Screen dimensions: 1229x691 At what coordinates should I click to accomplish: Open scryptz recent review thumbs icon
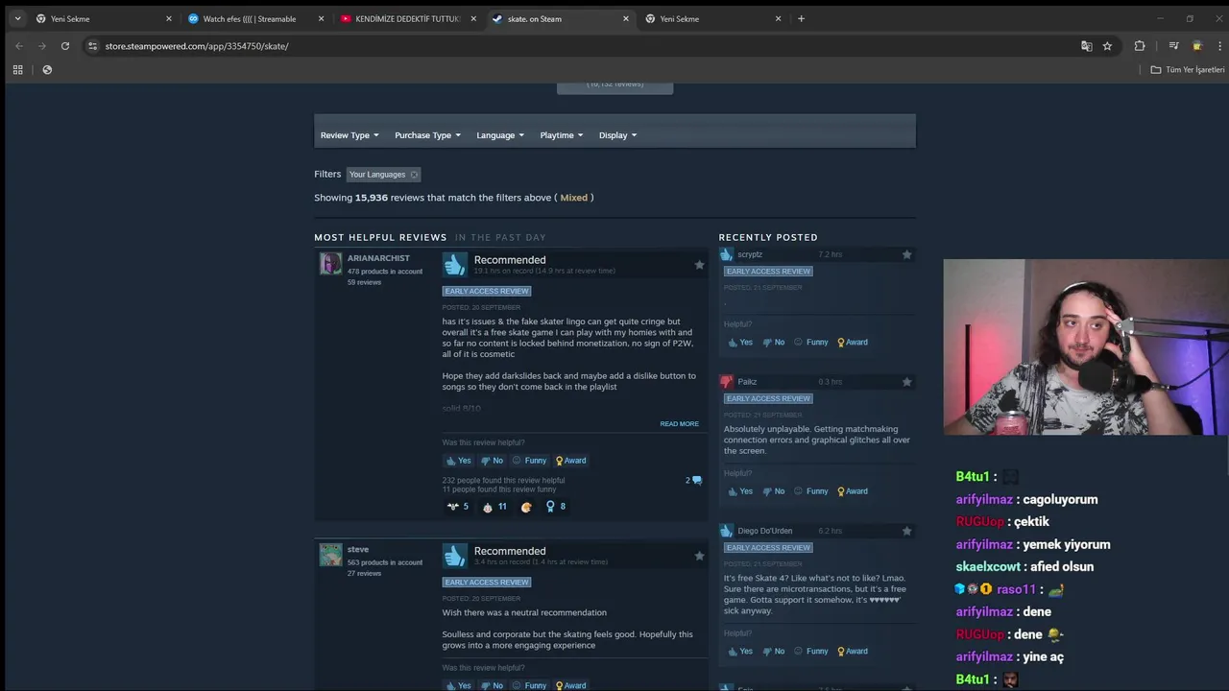point(727,254)
